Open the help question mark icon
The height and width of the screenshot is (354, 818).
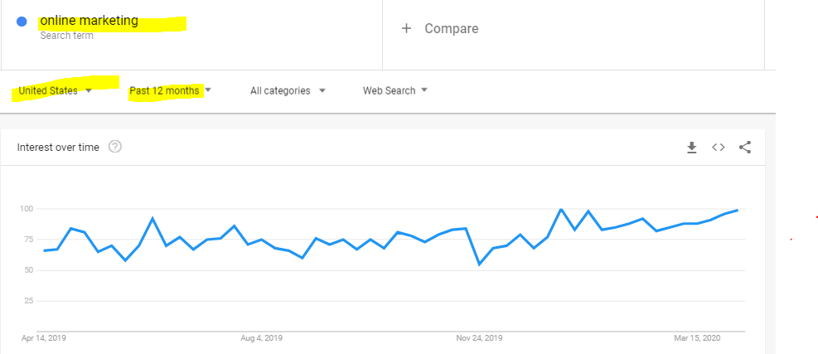coord(114,148)
